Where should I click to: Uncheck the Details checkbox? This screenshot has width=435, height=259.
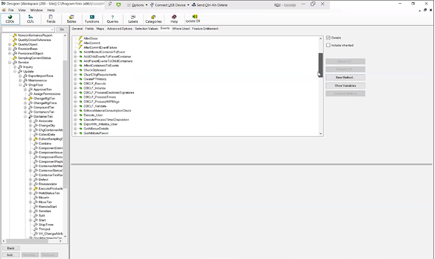(328, 38)
